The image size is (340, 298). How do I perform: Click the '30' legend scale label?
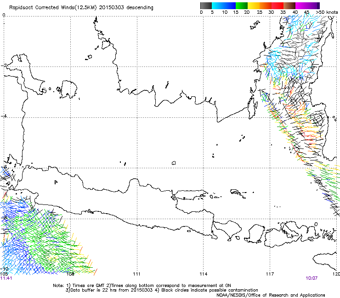pyautogui.click(x=271, y=12)
